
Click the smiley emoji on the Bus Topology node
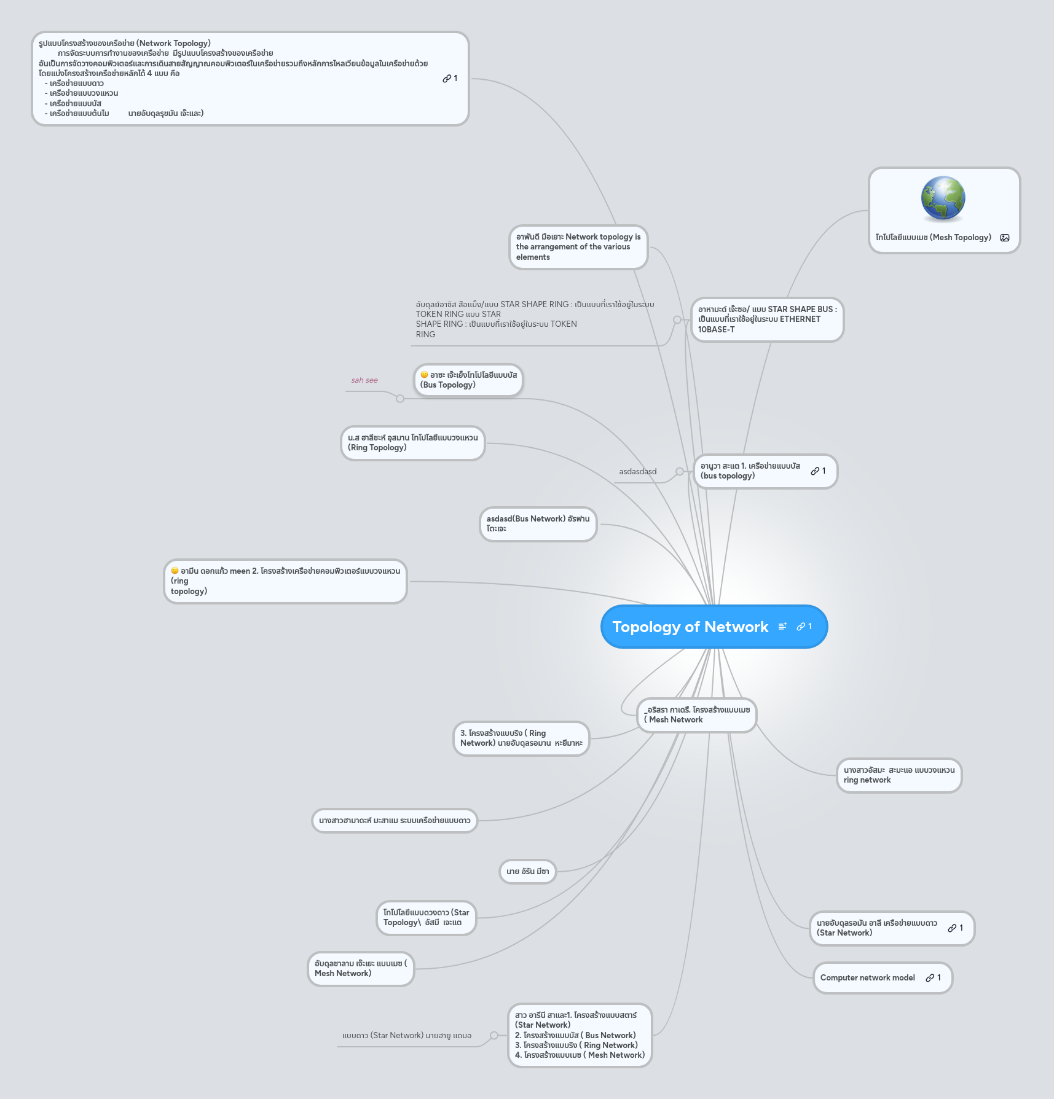pyautogui.click(x=425, y=375)
